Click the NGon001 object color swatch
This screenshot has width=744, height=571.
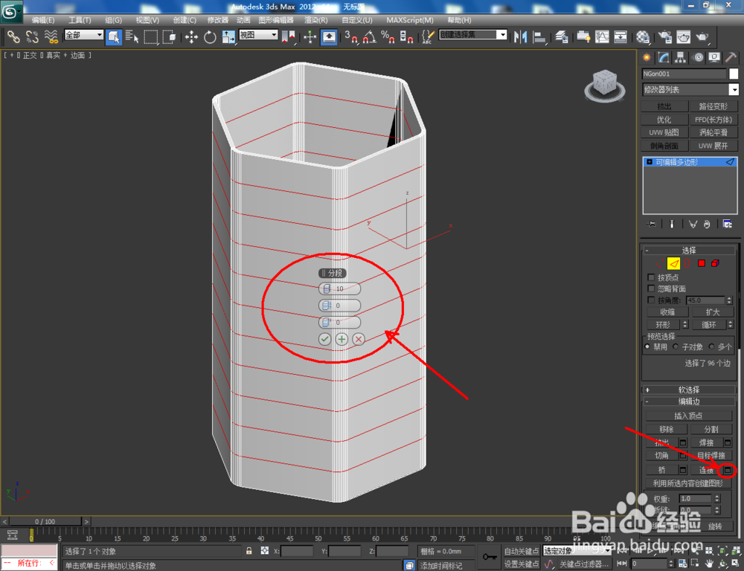(734, 74)
